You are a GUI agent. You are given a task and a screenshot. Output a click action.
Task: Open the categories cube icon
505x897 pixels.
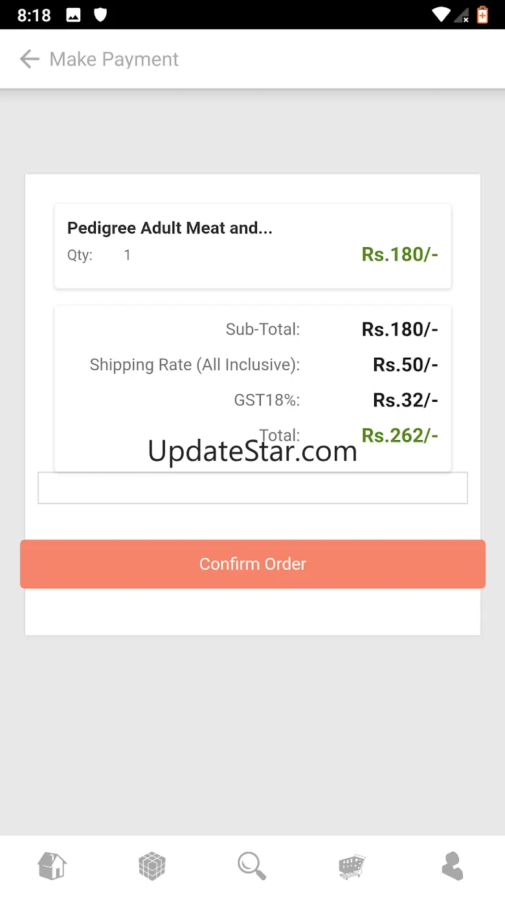pyautogui.click(x=152, y=866)
